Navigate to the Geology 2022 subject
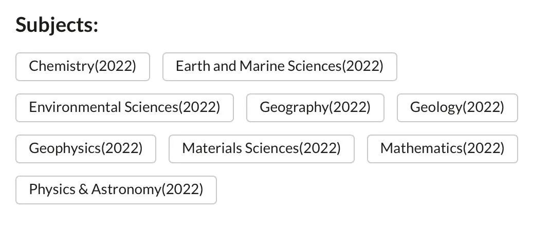 coord(457,107)
